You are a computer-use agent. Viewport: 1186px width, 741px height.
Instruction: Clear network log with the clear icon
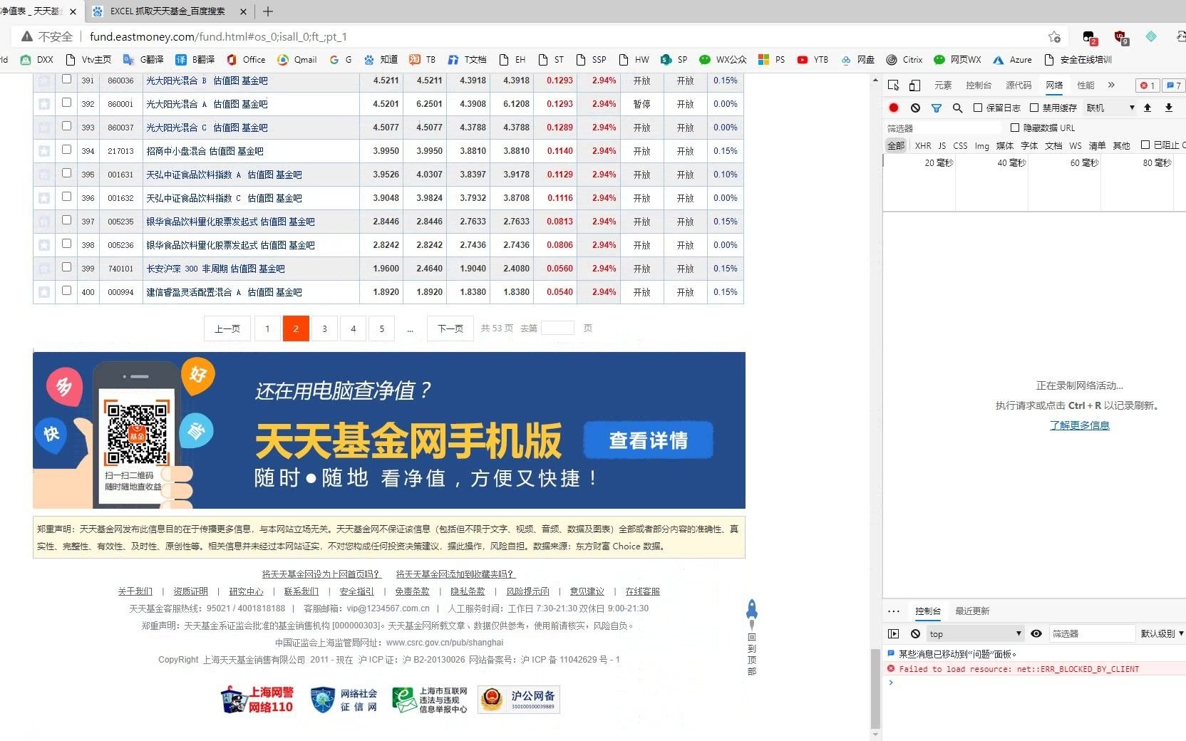click(915, 108)
